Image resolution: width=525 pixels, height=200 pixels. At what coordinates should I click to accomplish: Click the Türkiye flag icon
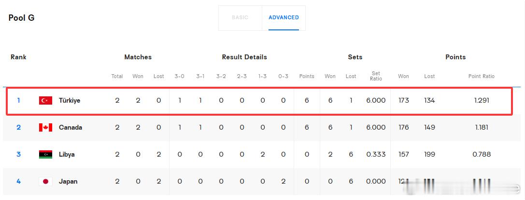pos(45,101)
